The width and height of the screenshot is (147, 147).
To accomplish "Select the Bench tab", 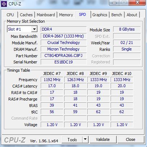I will click(x=117, y=15).
